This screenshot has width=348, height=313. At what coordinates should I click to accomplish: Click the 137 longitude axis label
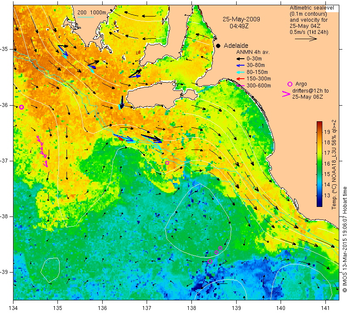[147, 308]
